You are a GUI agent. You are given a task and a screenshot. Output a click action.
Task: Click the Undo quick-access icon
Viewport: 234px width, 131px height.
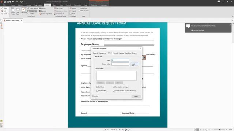(13, 2)
